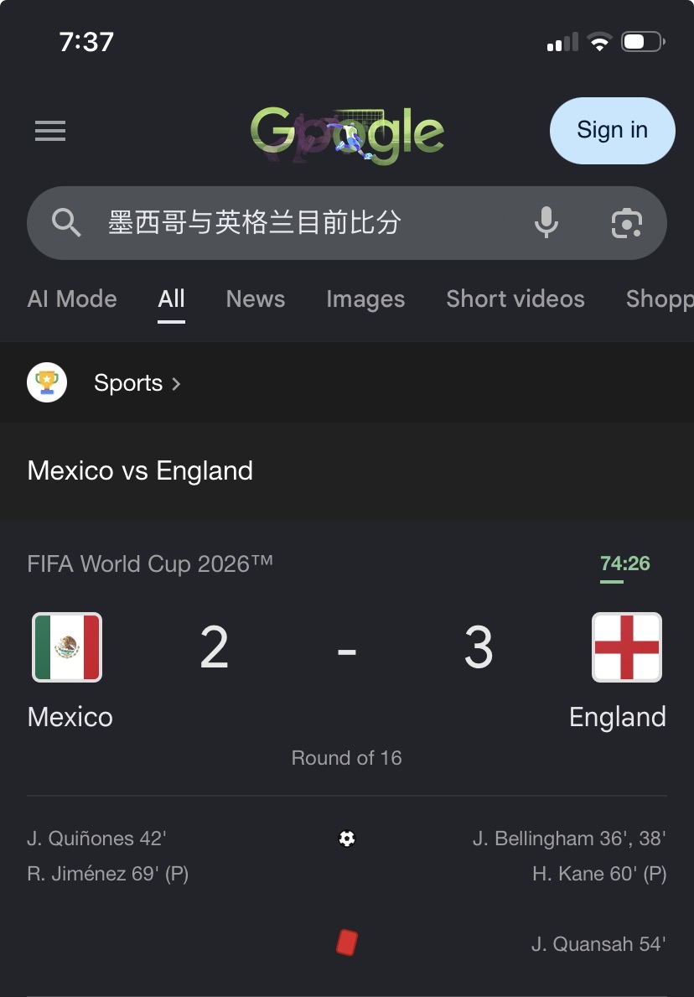Tap the Mexico flag icon
Image resolution: width=694 pixels, height=997 pixels.
click(67, 647)
